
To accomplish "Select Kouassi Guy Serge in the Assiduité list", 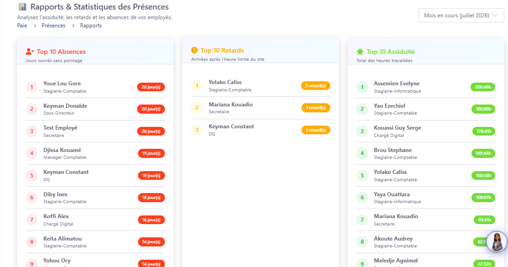I will click(426, 131).
